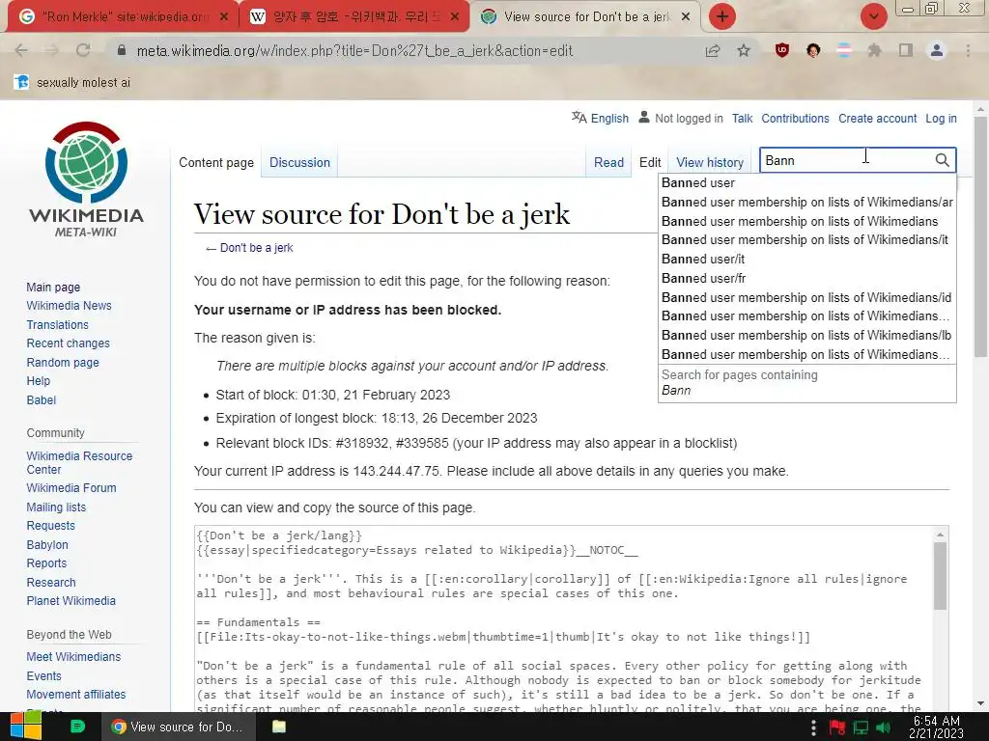Click the share page icon in address bar

click(713, 50)
